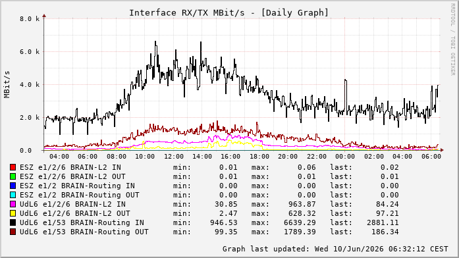
Task: Click the min value 30.85
Action: click(x=226, y=204)
